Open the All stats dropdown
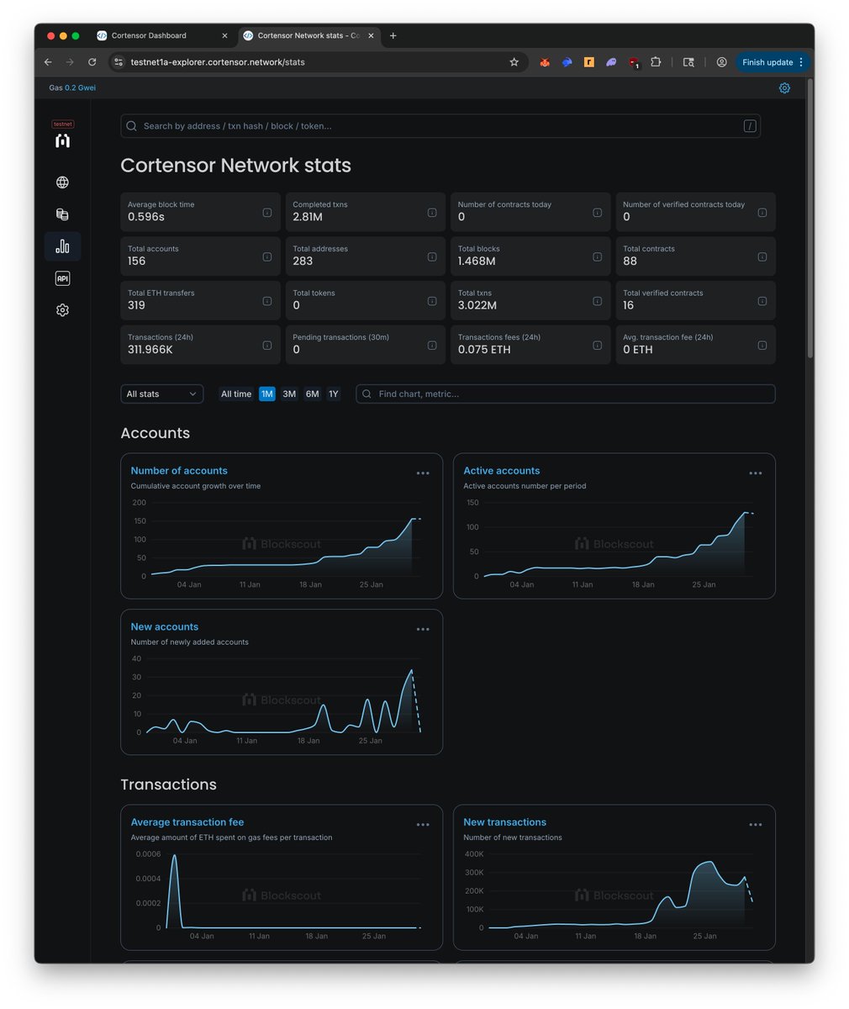The image size is (849, 1009). coord(161,394)
